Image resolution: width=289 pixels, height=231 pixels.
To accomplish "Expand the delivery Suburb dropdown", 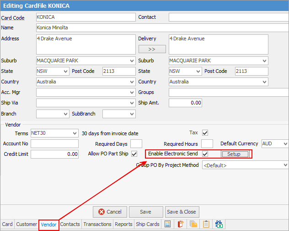I will (x=264, y=60).
